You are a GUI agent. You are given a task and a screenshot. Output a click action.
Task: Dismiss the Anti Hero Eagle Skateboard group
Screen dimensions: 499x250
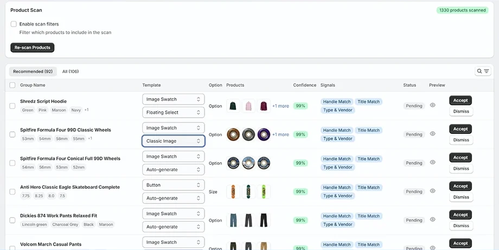[x=461, y=197]
